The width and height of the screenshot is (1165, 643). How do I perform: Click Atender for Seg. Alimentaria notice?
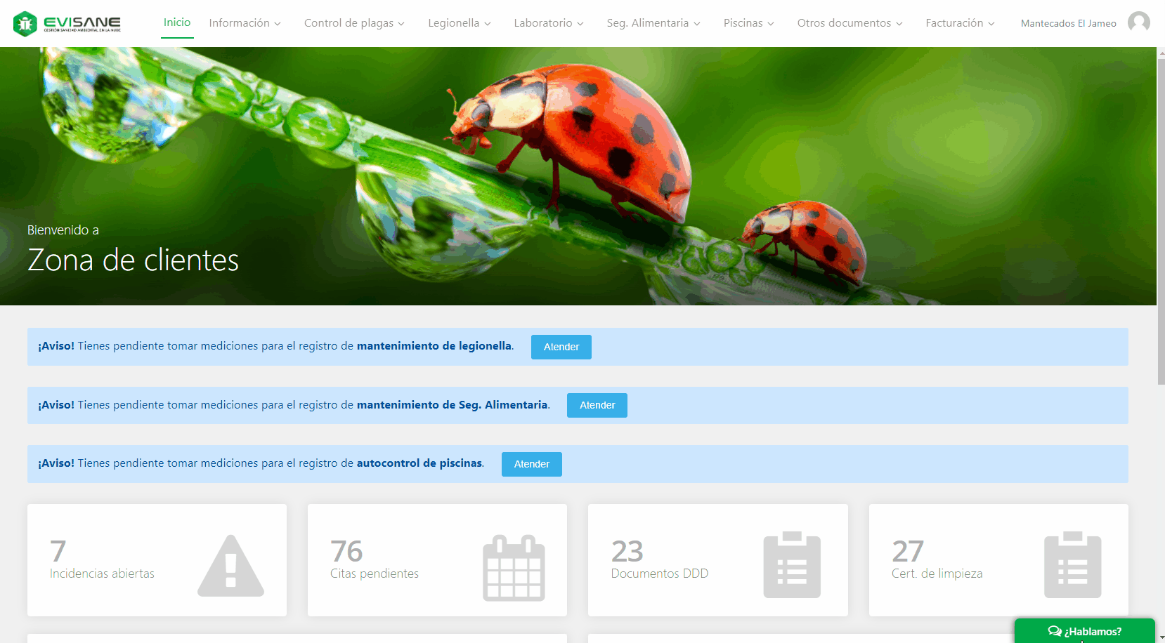click(597, 405)
